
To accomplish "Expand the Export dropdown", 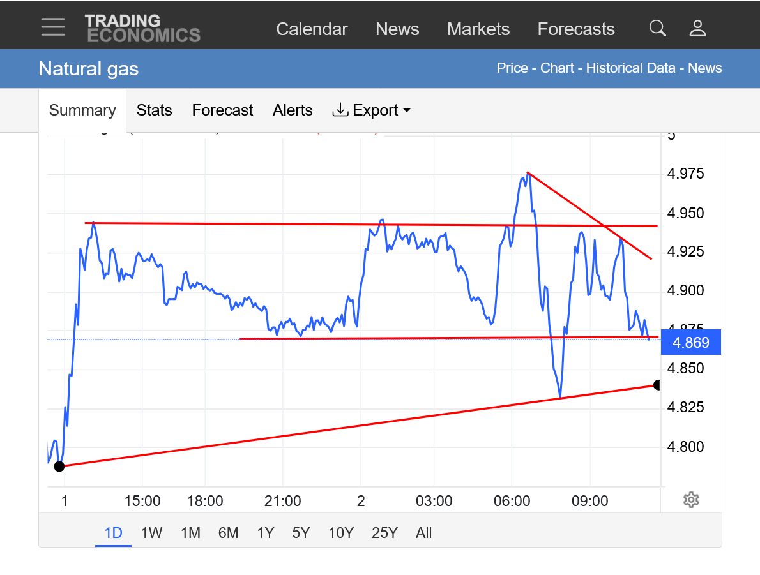I will (x=372, y=110).
